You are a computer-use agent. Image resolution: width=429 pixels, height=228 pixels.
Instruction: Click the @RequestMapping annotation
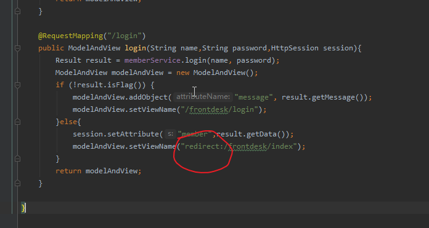click(x=71, y=36)
